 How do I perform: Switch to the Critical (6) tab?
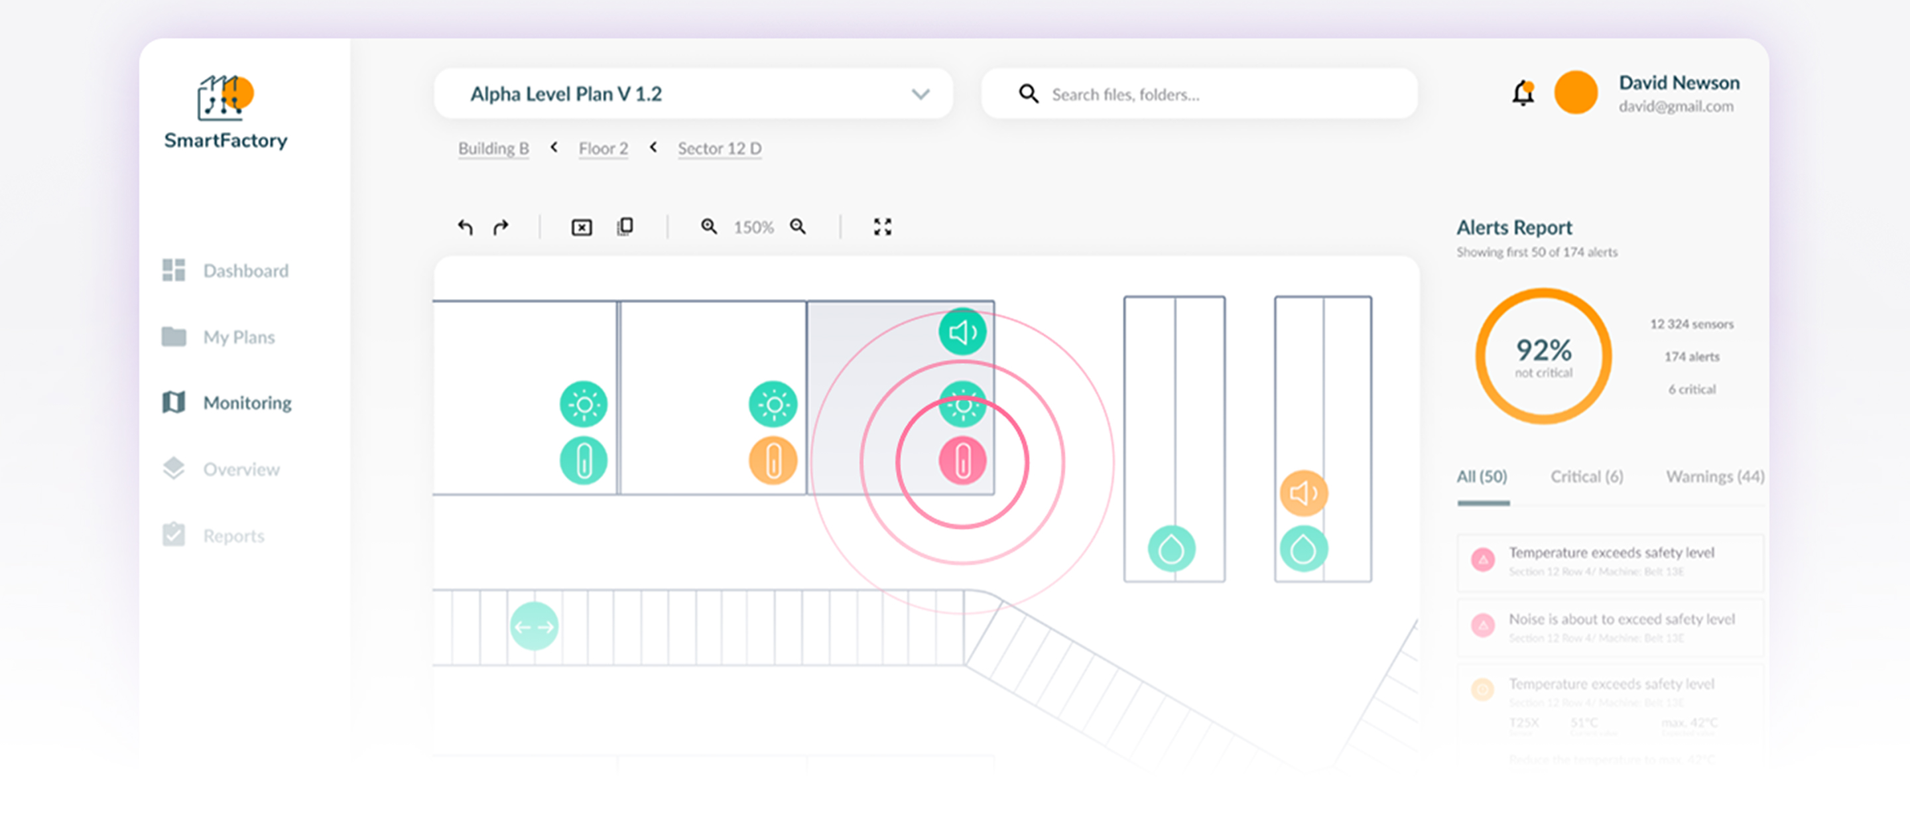point(1586,477)
